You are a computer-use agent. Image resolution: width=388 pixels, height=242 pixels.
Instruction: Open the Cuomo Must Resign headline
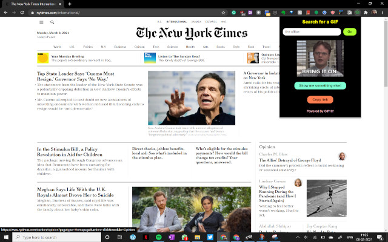click(75, 76)
